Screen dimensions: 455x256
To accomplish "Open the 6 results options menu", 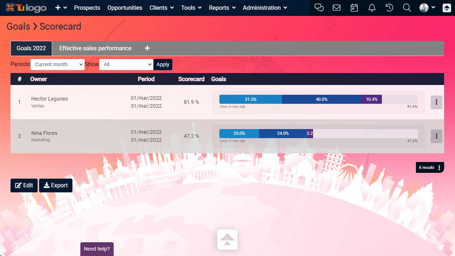I will tap(439, 167).
